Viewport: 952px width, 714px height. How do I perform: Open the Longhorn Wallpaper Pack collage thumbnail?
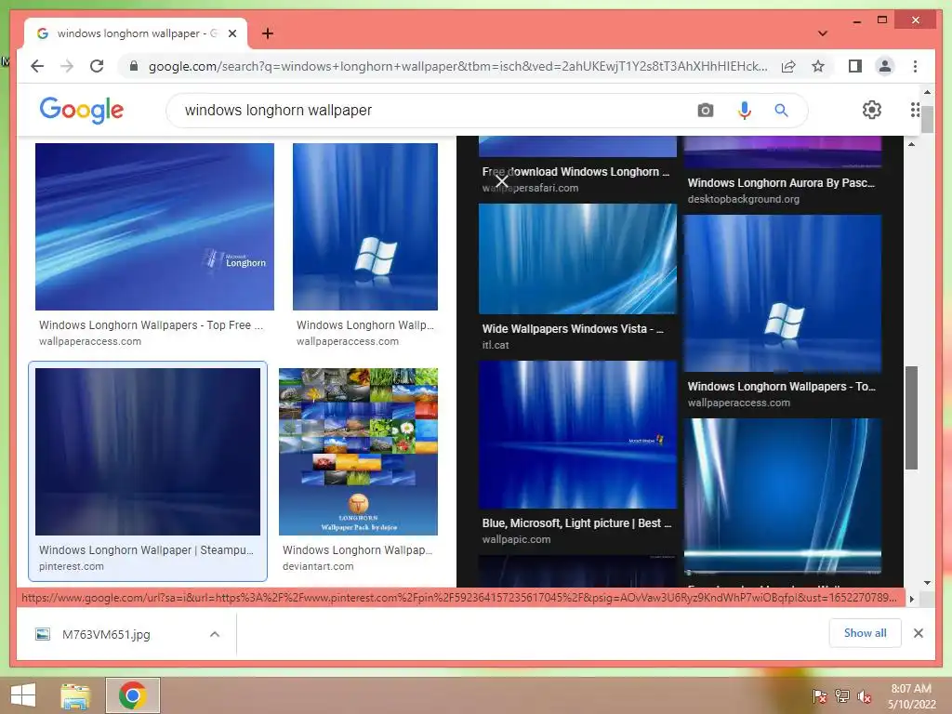coord(358,451)
